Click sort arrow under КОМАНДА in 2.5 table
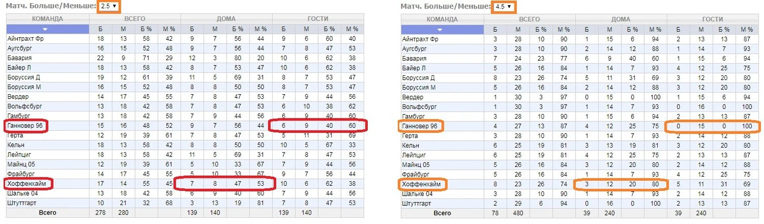Viewport: 764px width, 224px height. (x=48, y=29)
